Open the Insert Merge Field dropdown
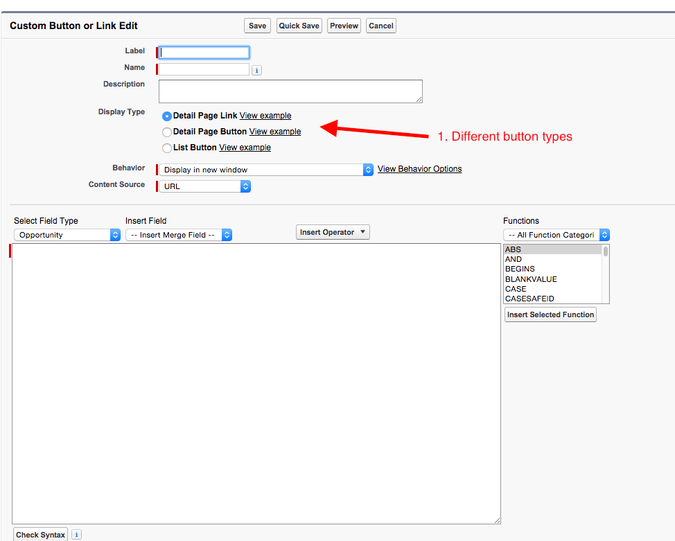Viewport: 675px width, 541px height. point(179,235)
